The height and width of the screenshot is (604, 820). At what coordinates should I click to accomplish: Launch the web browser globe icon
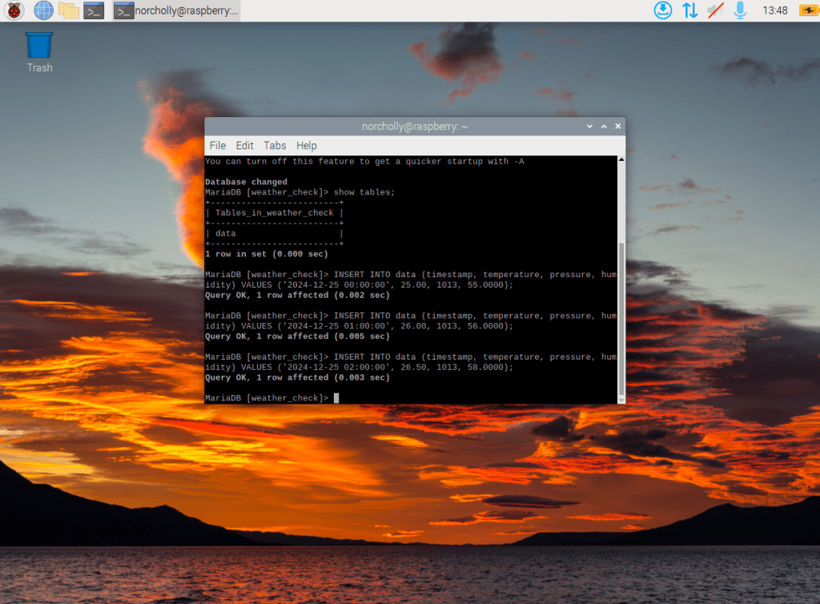(x=43, y=10)
